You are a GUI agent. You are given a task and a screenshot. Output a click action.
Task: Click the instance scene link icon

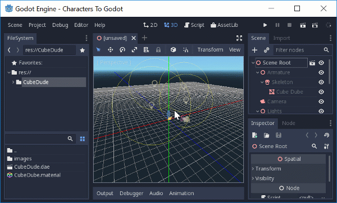[x=266, y=50]
